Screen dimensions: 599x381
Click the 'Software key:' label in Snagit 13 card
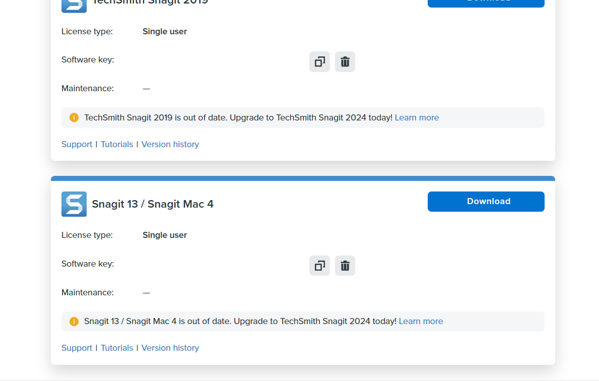[x=88, y=264]
